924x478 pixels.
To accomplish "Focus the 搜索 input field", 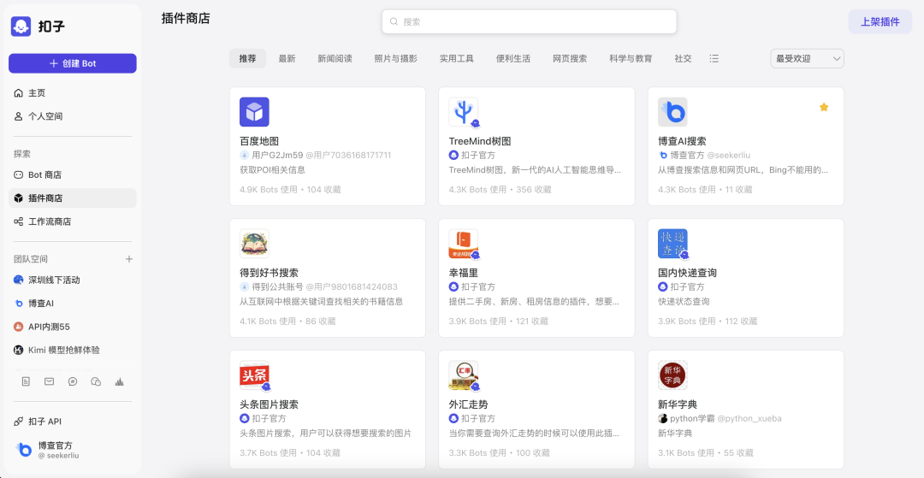I will 530,21.
